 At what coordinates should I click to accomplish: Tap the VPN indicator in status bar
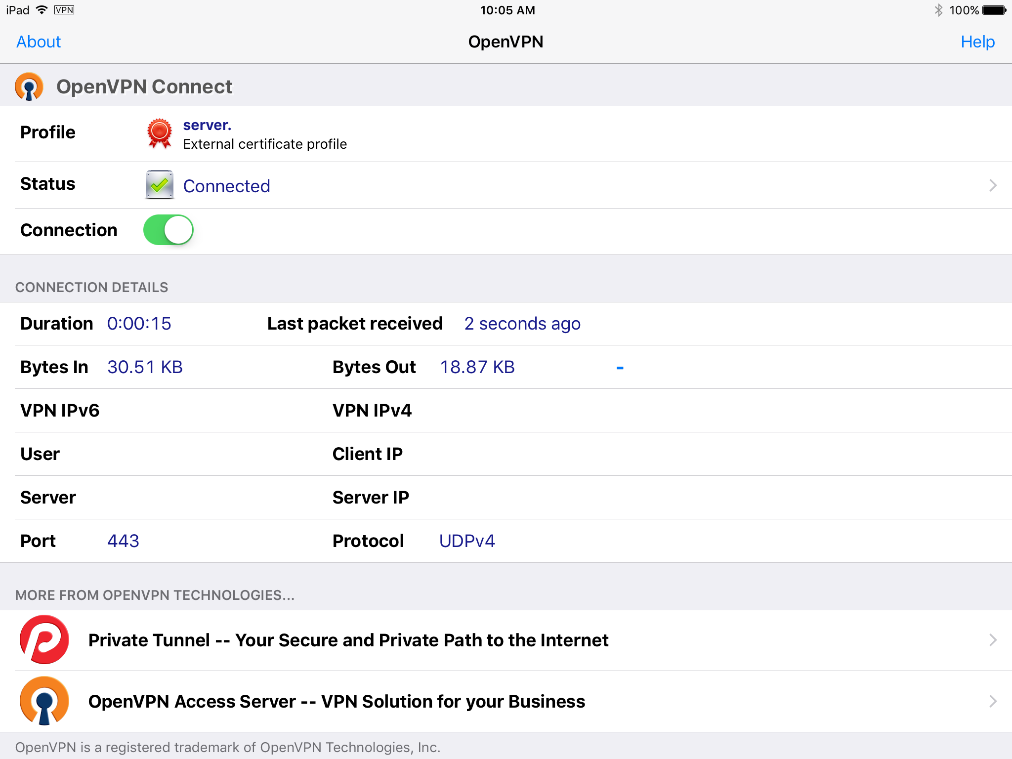tap(64, 10)
